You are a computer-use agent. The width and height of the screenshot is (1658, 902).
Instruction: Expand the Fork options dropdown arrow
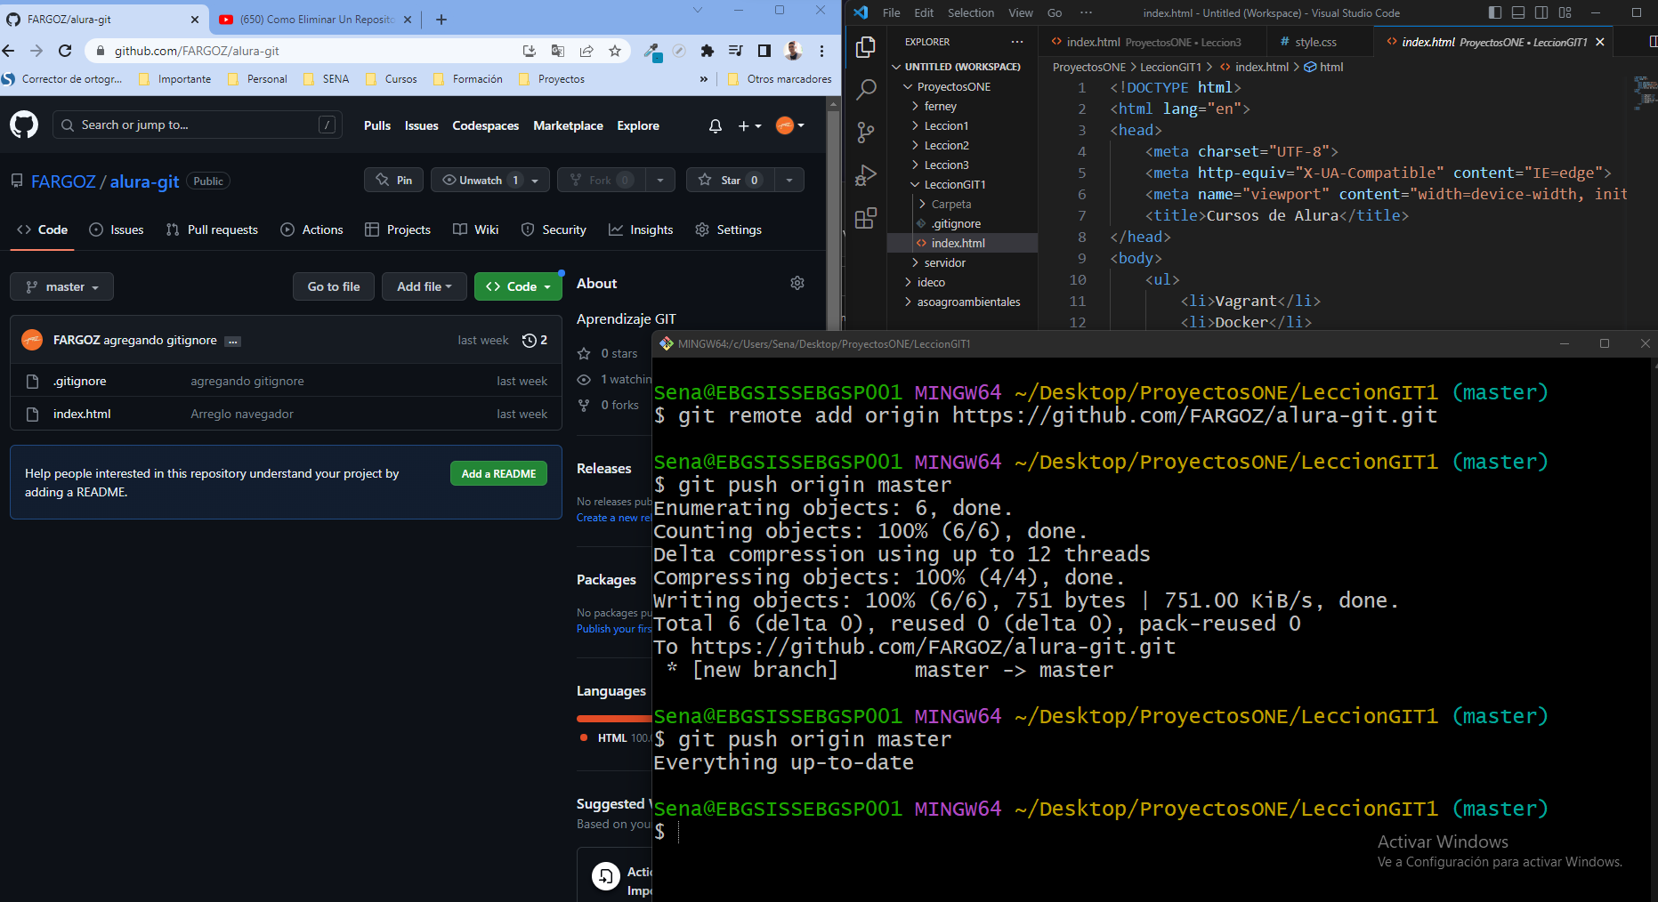pyautogui.click(x=660, y=181)
